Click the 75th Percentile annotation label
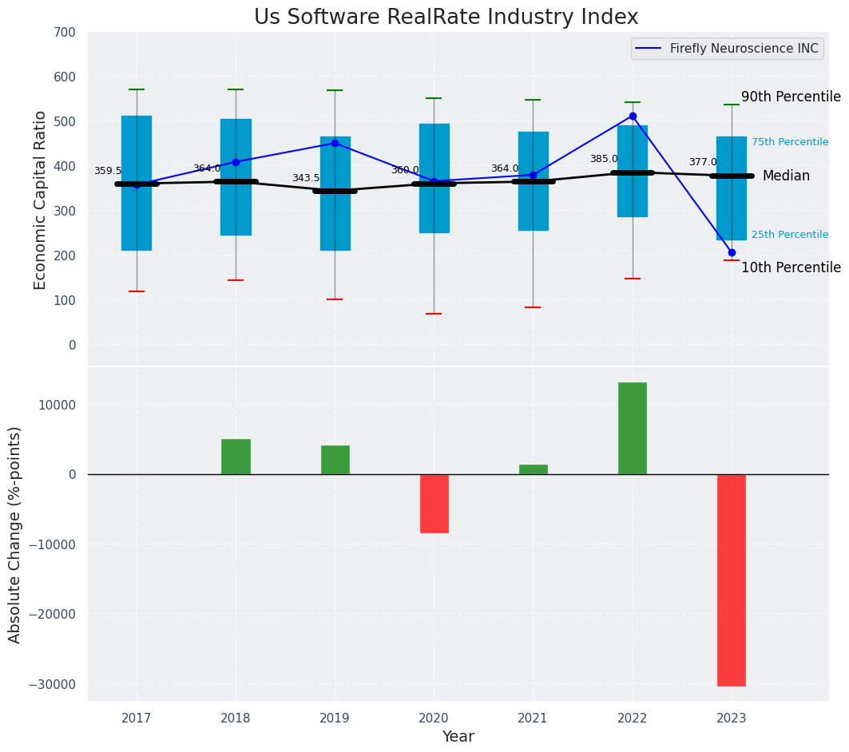 (x=789, y=142)
